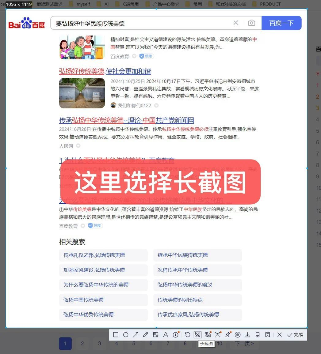The image size is (321, 354).
Task: Select the text annotation tool
Action: [x=166, y=335]
